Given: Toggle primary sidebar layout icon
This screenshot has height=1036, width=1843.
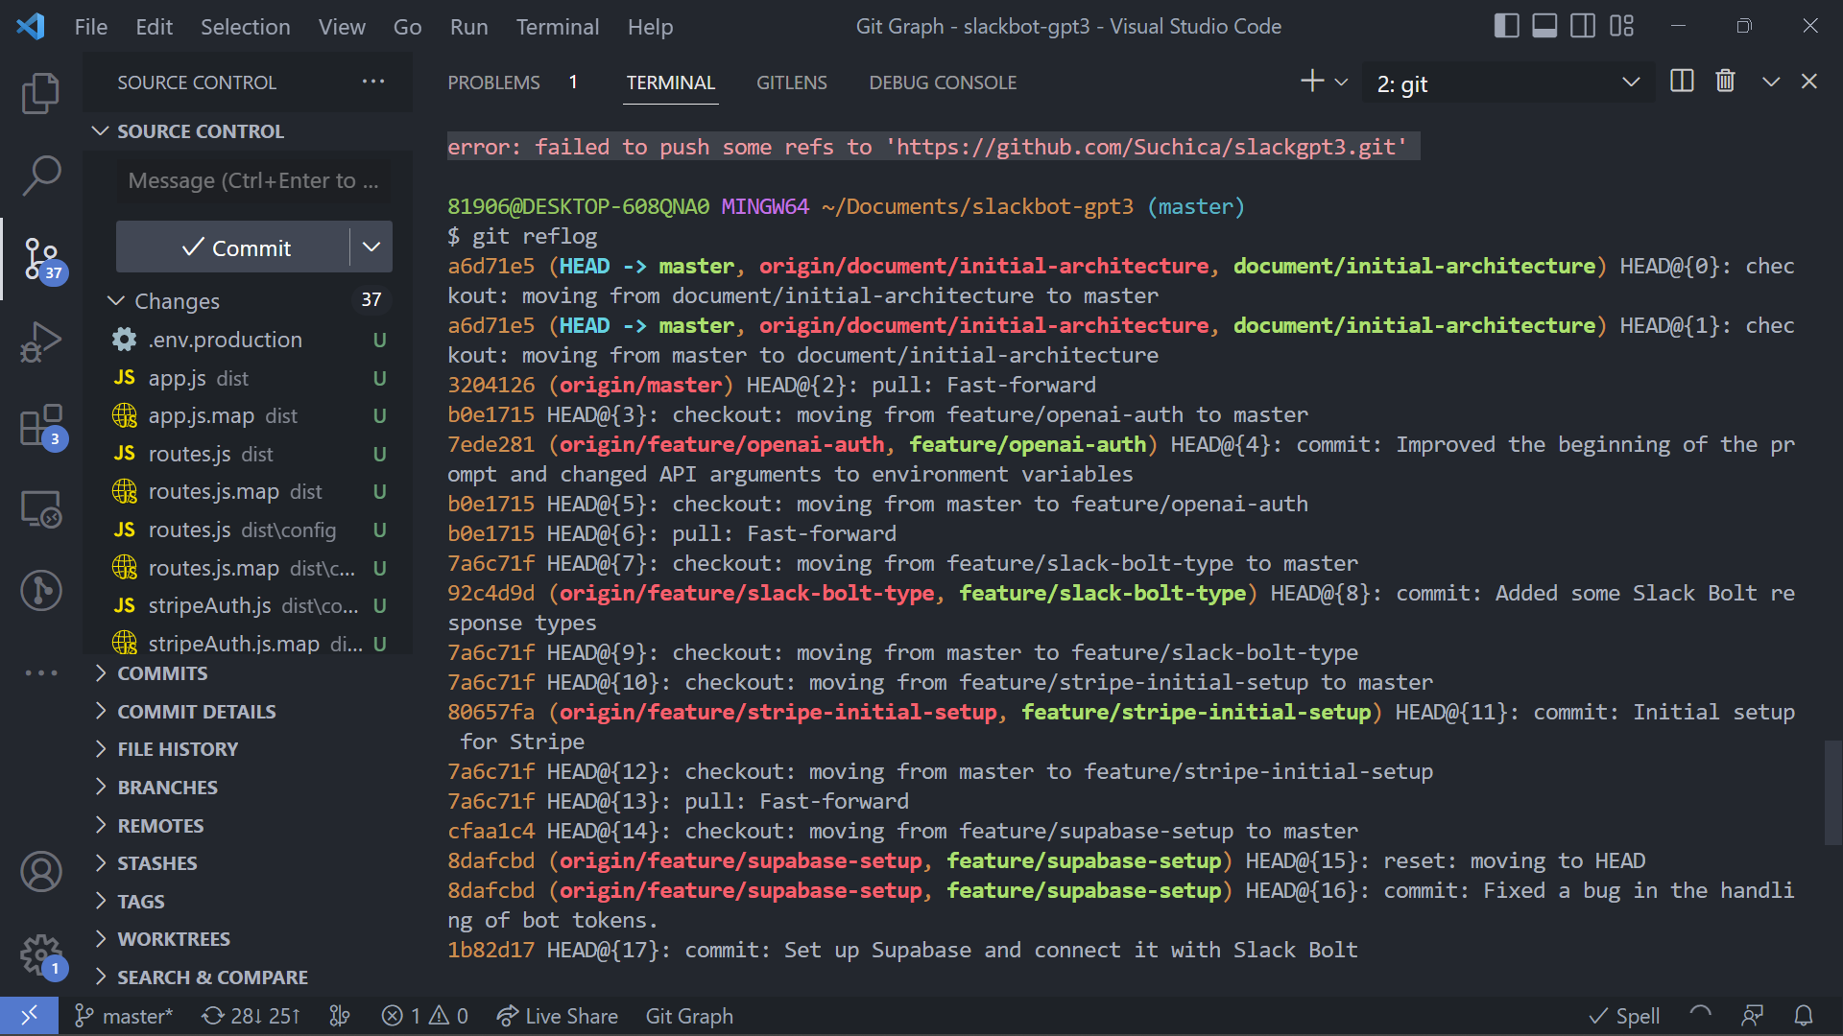Looking at the screenshot, I should [x=1506, y=26].
